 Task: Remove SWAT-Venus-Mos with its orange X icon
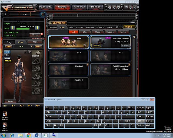click(x=129, y=65)
